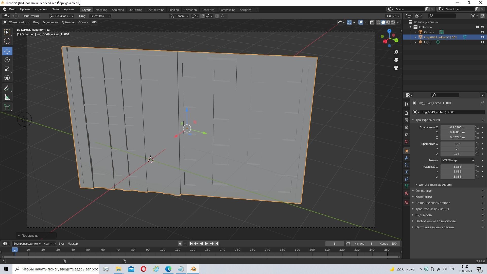Screen dimensions: 487x274
Task: Open the Добавить menu in viewport header
Action: (68, 22)
